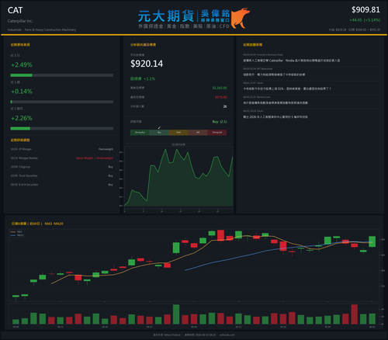
Task: Click the orange bull logo icon
Action: [x=241, y=18]
